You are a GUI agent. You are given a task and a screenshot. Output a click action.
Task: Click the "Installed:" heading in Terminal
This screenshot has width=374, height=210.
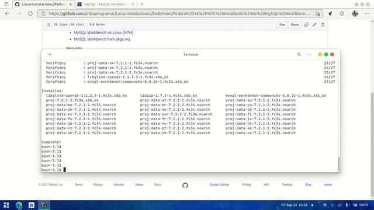tap(53, 91)
